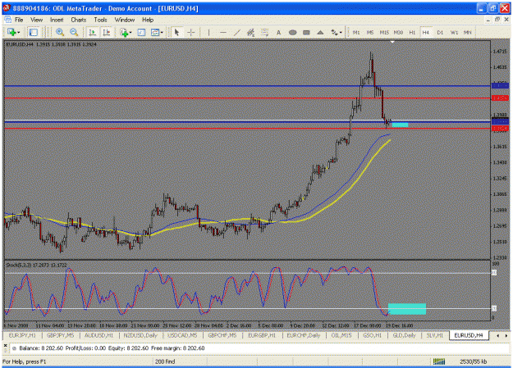Viewport: 513px width, 368px height.
Task: Toggle the H4 timeframe button
Action: tap(426, 32)
